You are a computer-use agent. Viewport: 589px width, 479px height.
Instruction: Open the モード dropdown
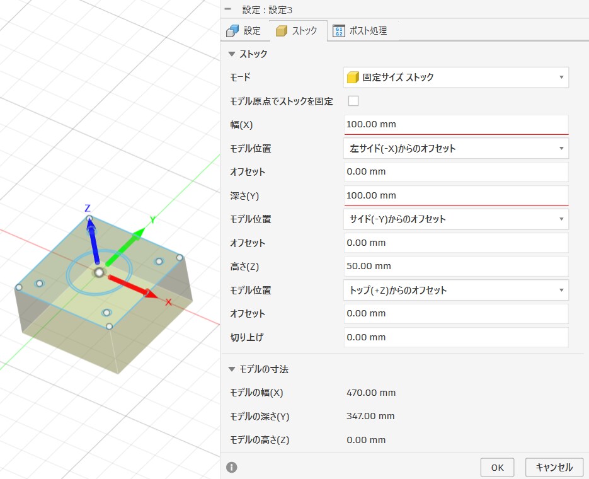pos(455,78)
